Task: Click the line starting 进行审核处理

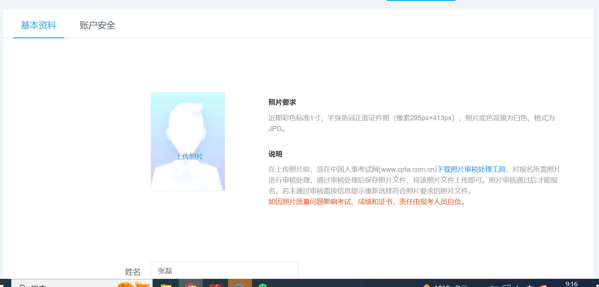Action: 413,180
